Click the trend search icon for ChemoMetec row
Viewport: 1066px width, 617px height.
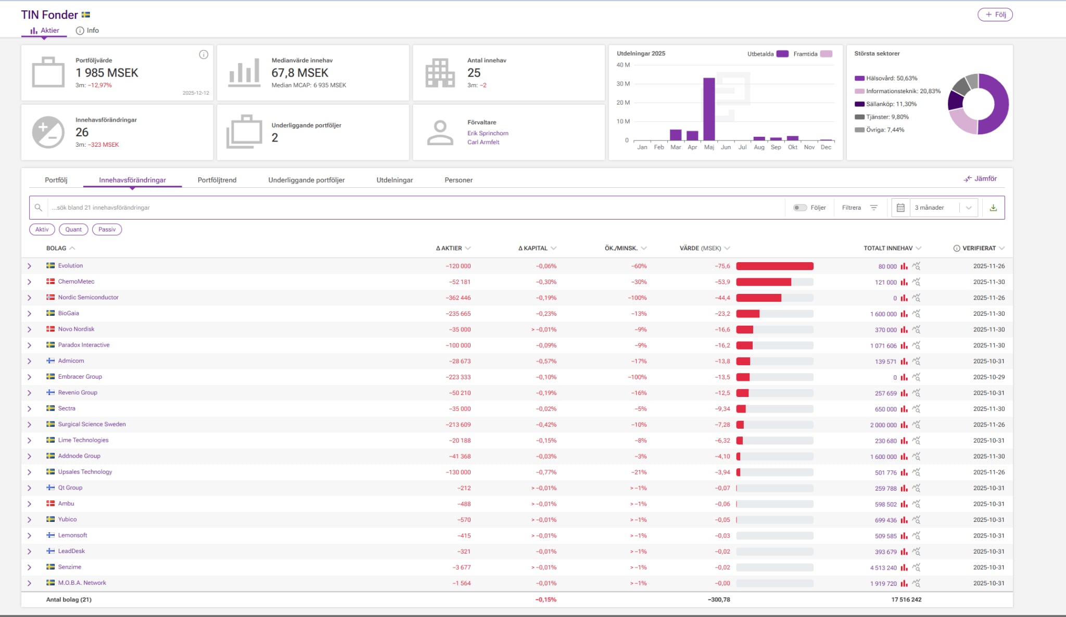click(x=916, y=282)
